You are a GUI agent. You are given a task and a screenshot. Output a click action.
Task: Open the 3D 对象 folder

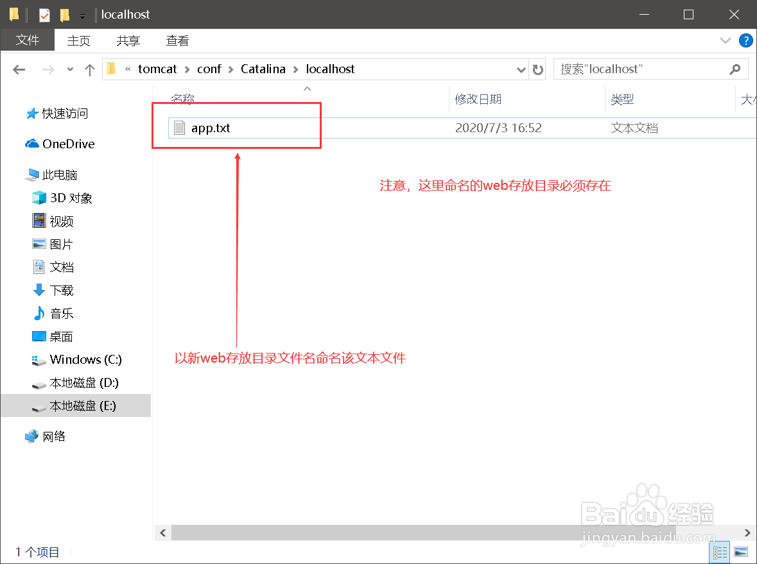[71, 198]
